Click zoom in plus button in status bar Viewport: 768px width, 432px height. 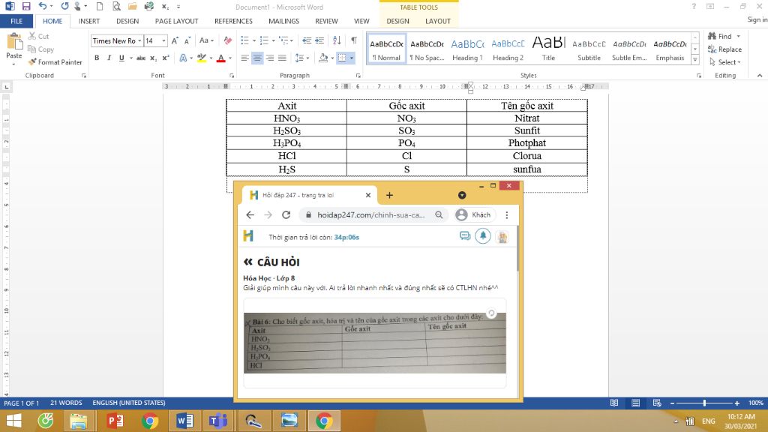point(736,403)
